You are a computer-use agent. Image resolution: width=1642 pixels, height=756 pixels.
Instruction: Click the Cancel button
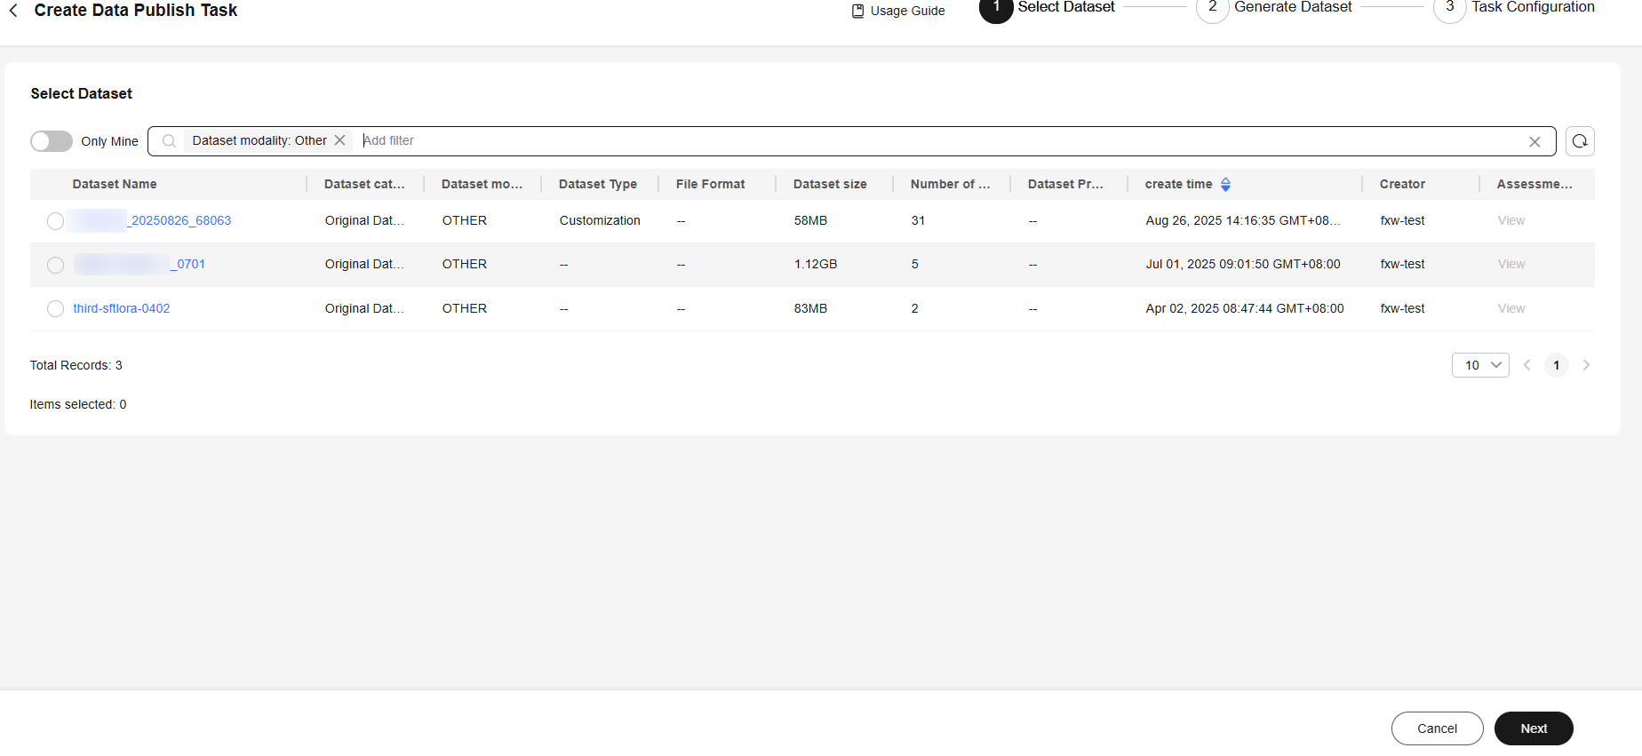point(1437,728)
